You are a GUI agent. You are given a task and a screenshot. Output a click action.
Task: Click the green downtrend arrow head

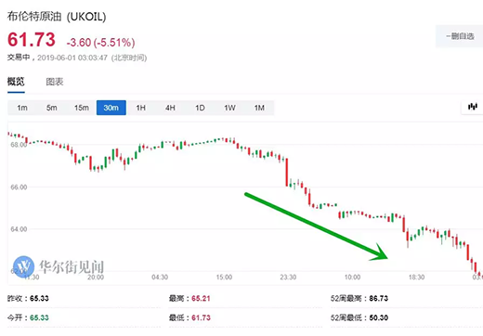click(380, 253)
